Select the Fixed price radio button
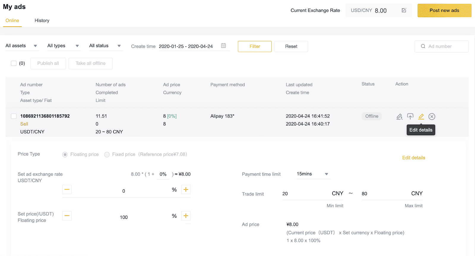This screenshot has width=475, height=256. pyautogui.click(x=107, y=155)
